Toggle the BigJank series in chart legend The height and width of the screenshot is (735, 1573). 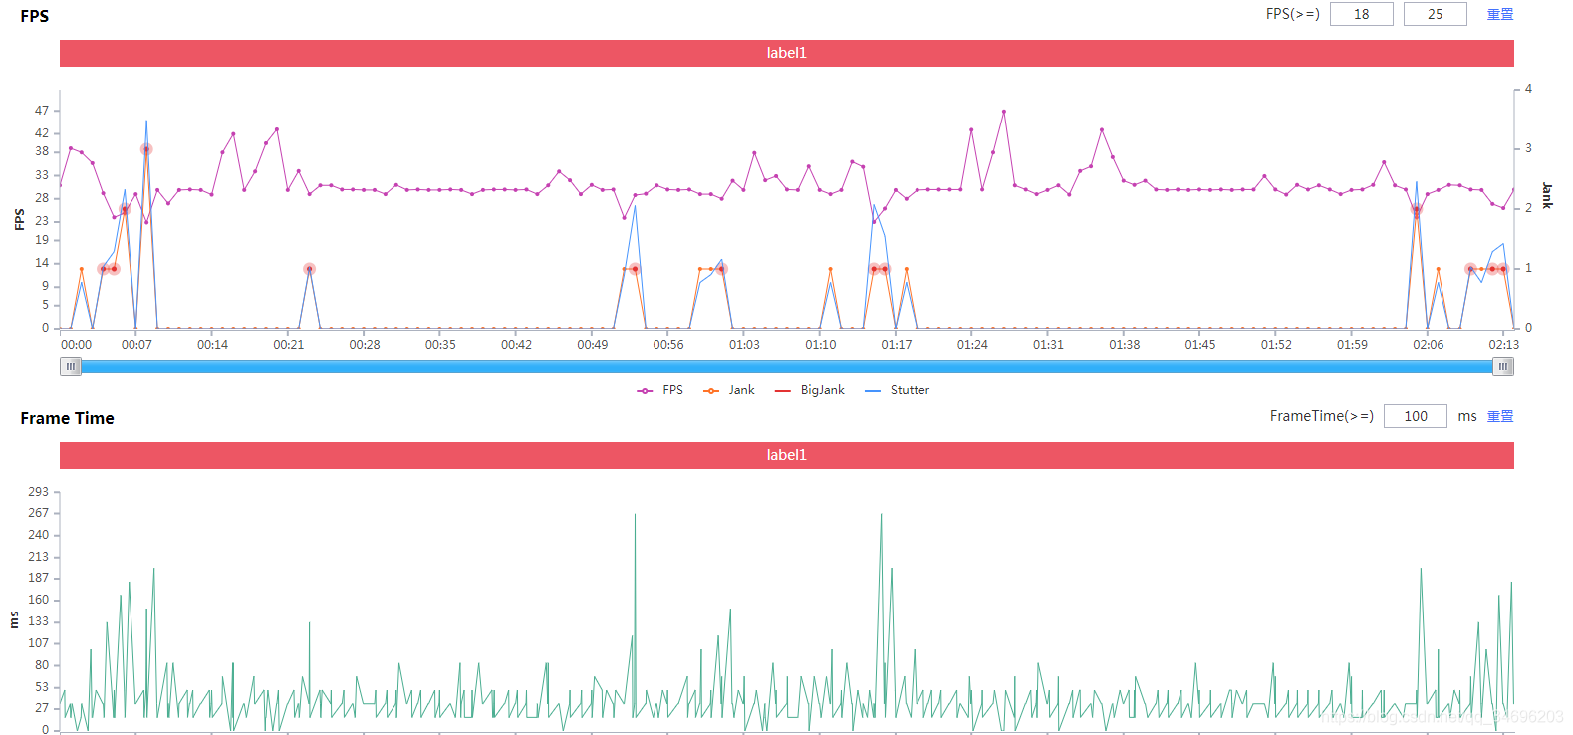pos(809,390)
